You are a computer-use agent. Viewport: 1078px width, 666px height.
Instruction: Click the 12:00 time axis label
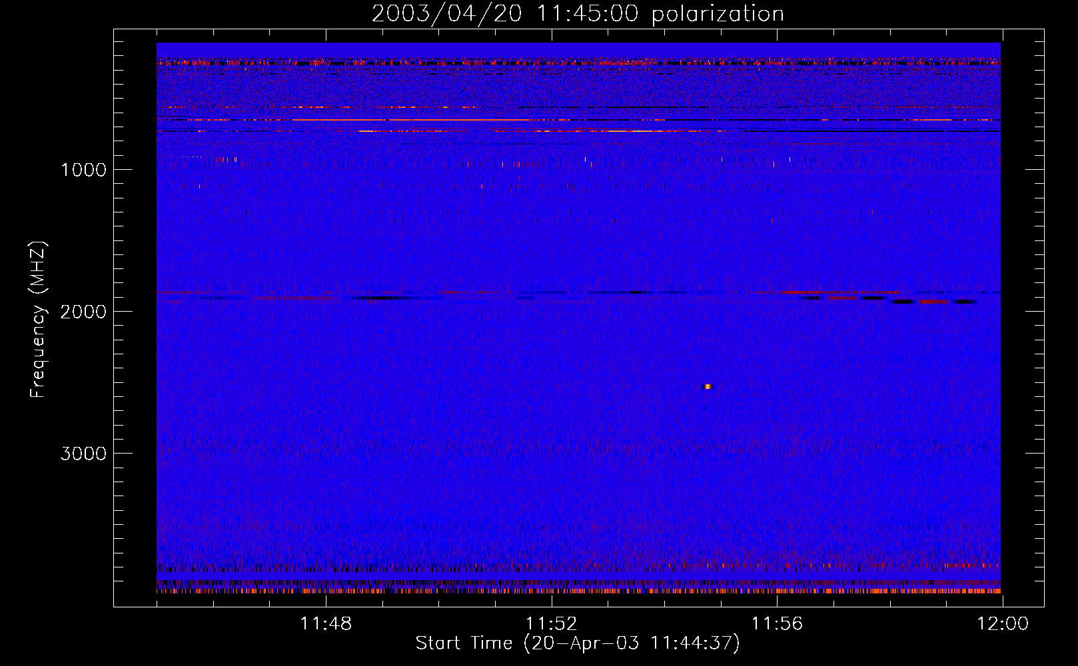(x=1003, y=624)
